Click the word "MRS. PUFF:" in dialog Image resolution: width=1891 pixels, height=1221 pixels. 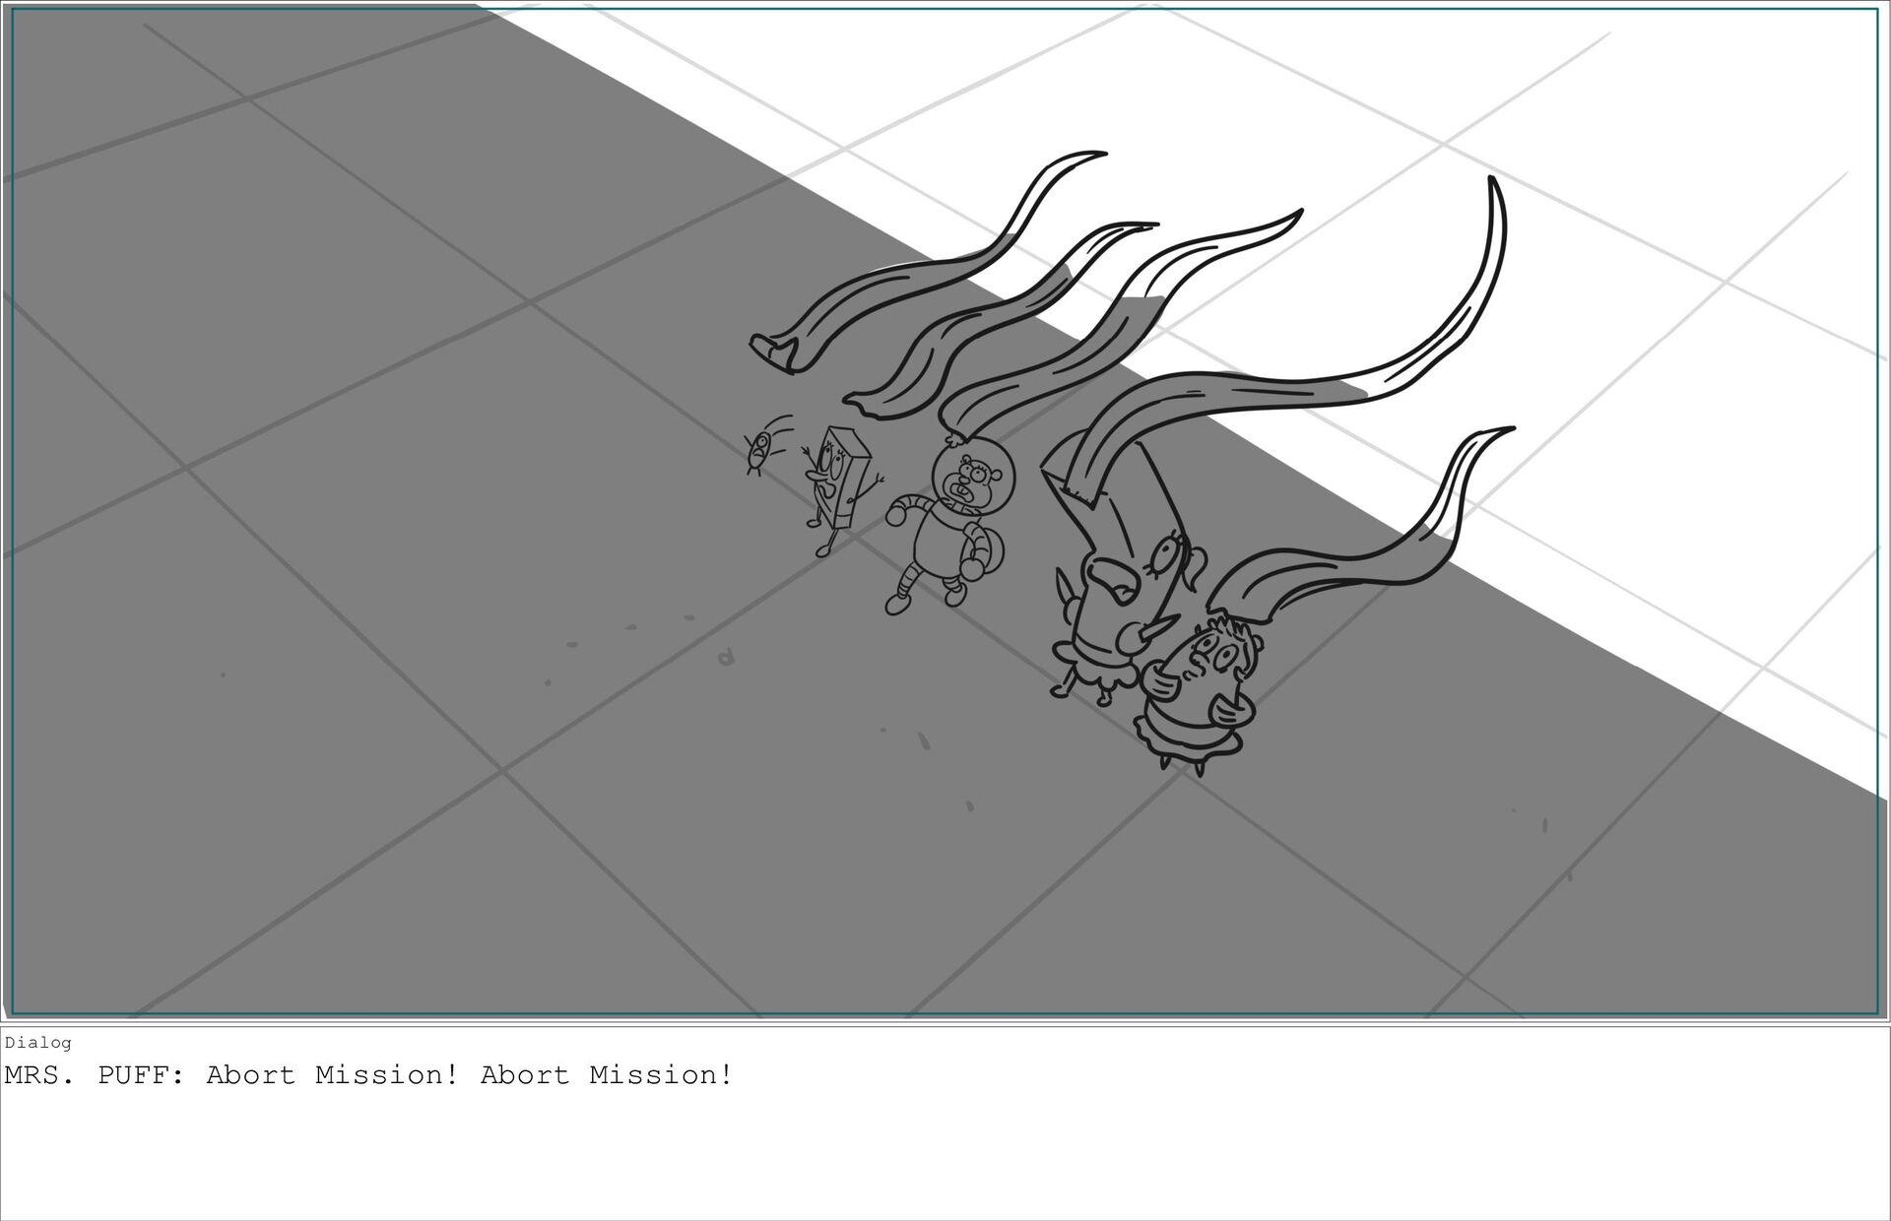pyautogui.click(x=95, y=1075)
